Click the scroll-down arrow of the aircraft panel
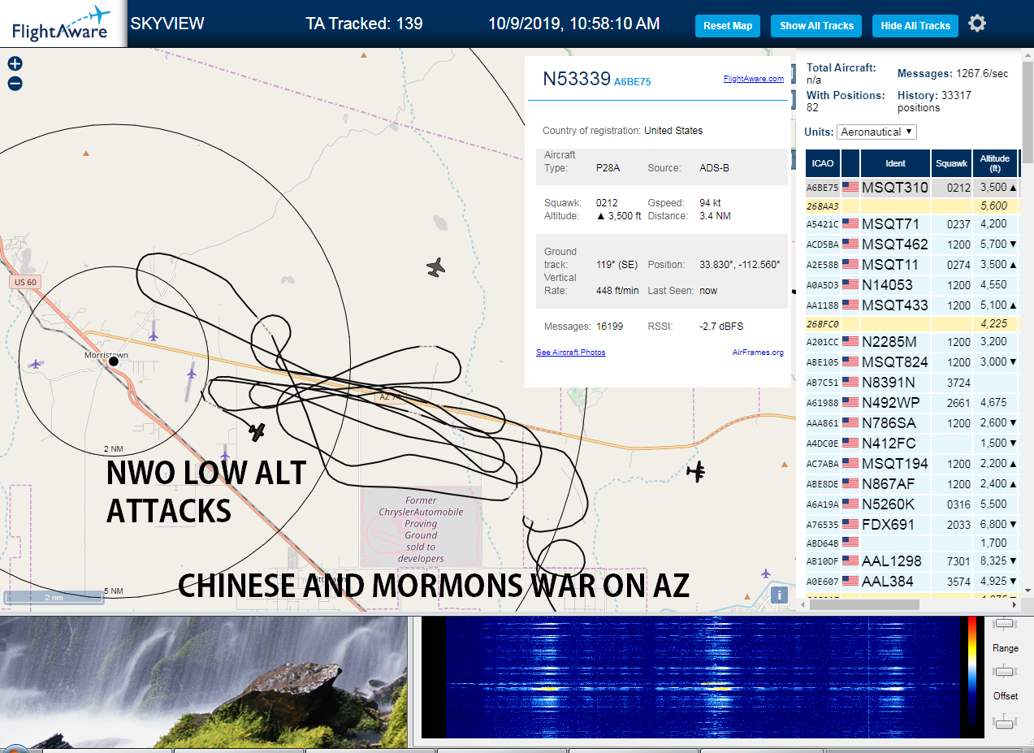1034x753 pixels. 1028,591
